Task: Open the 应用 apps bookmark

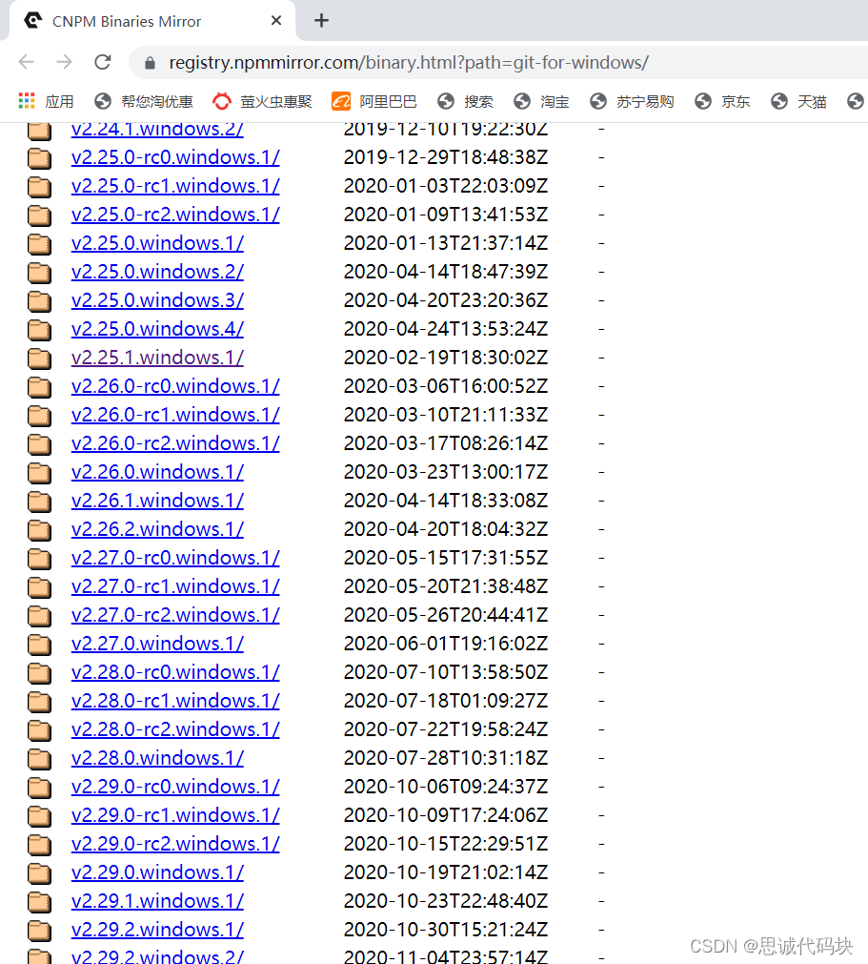Action: click(x=46, y=101)
